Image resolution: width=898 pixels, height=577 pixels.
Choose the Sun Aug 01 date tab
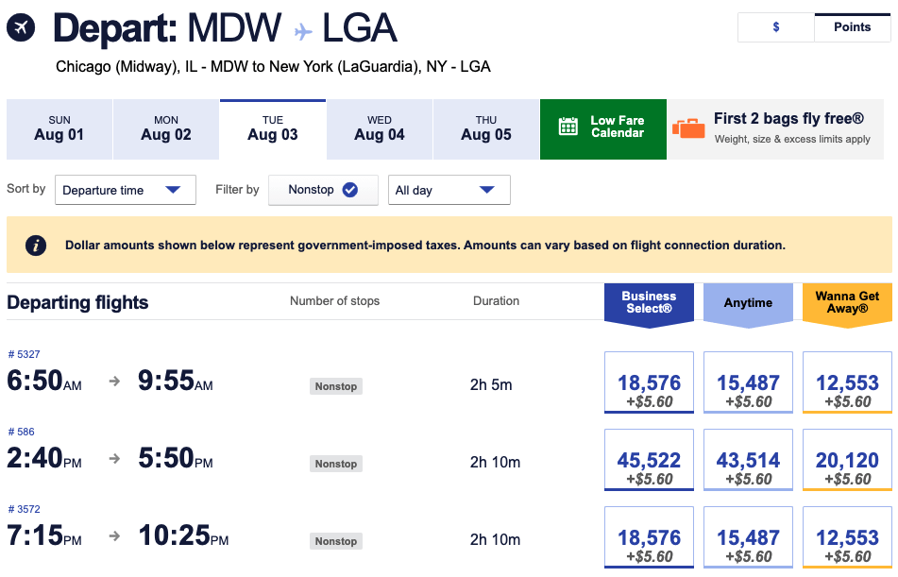59,128
